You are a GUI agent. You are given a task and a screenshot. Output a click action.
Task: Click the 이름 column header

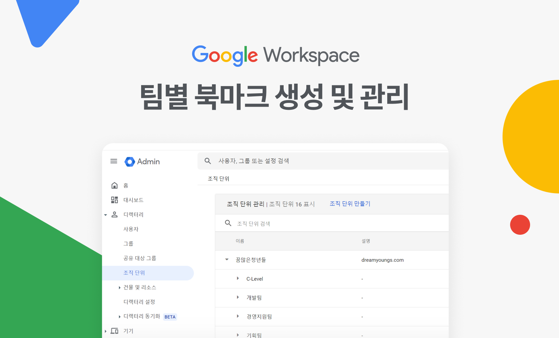coord(240,241)
